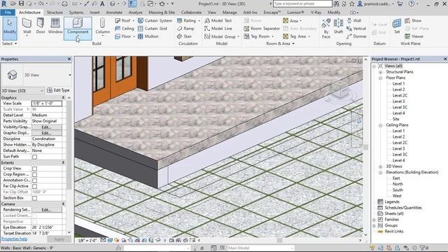The image size is (448, 252).
Task: Click the Vertical opening tool
Action: click(356, 28)
